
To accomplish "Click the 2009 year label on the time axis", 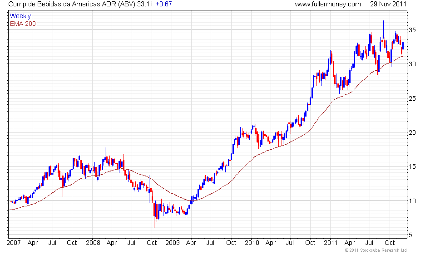I will pos(173,243).
